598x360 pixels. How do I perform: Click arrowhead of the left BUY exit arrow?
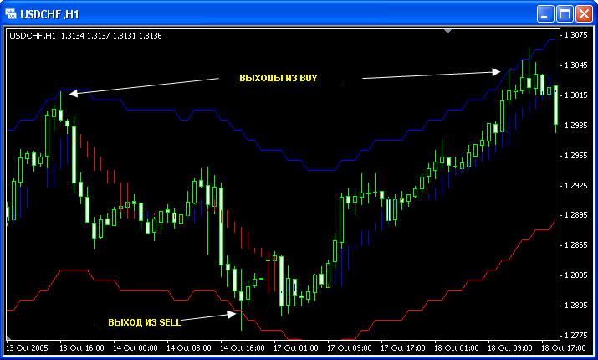coord(73,93)
